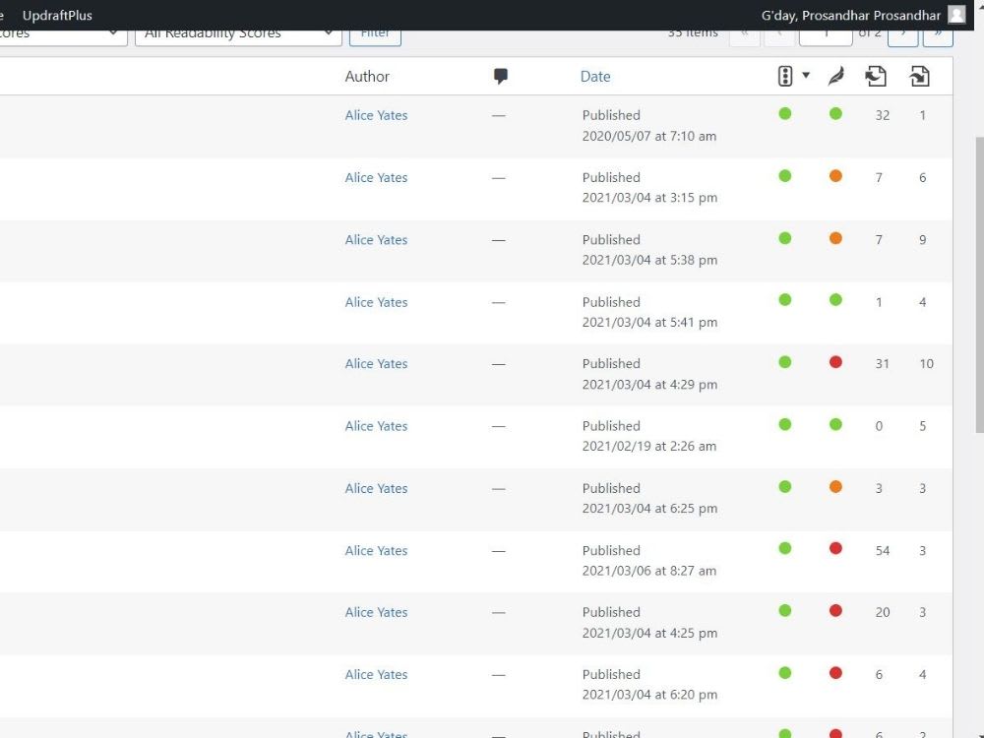The image size is (984, 738).
Task: Click orange readability dot for 6:25 pm post
Action: click(835, 486)
